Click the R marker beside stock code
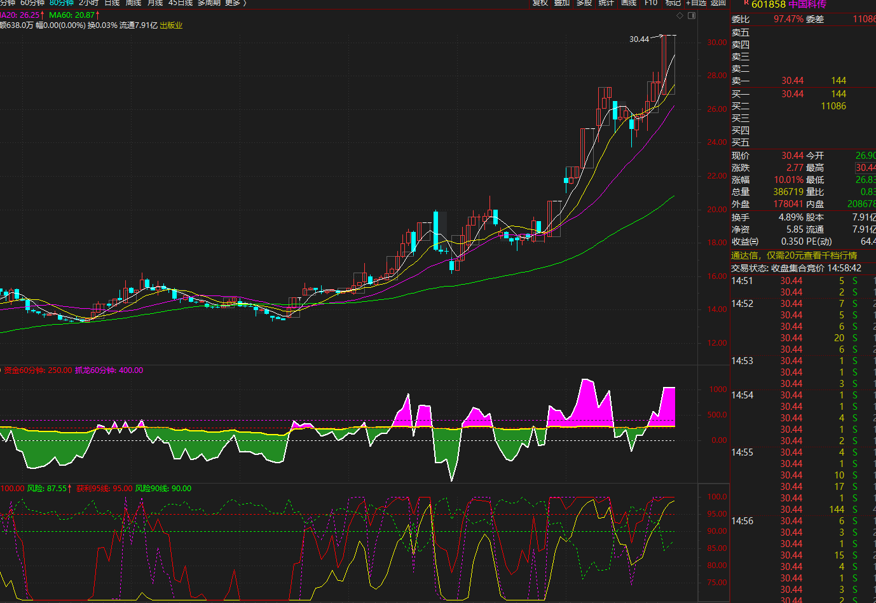The height and width of the screenshot is (603, 876). click(746, 3)
